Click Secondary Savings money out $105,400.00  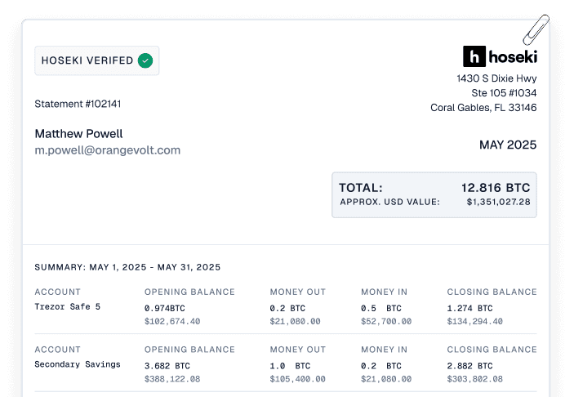point(297,379)
